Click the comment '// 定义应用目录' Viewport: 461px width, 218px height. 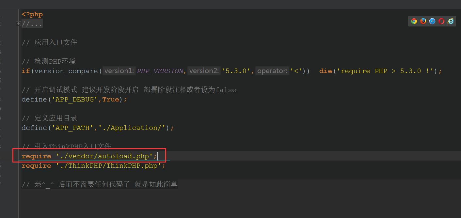coord(49,118)
